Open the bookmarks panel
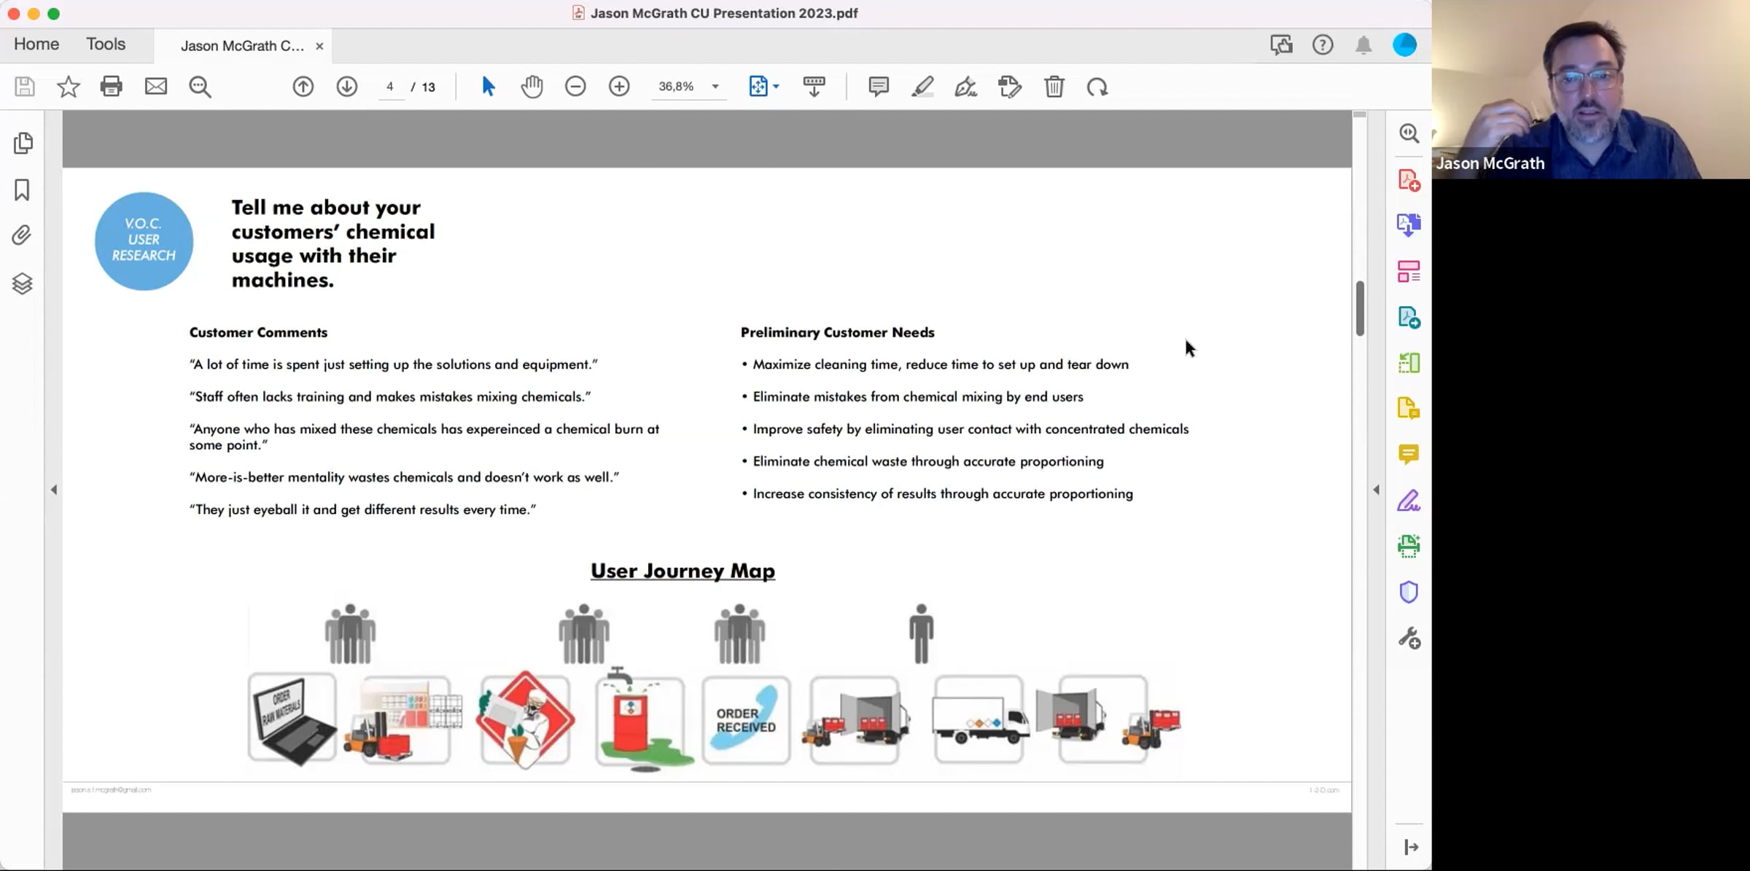 [22, 190]
